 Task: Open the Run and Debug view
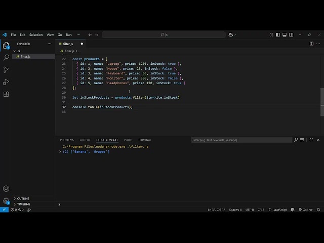6,82
